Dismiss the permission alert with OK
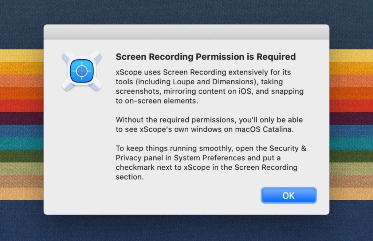The height and width of the screenshot is (241, 373). click(x=288, y=196)
